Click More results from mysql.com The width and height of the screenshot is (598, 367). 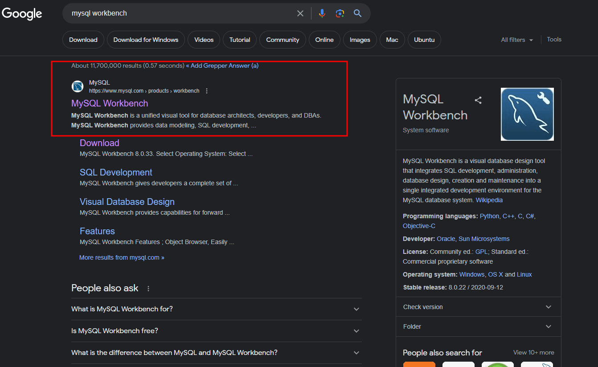(122, 257)
